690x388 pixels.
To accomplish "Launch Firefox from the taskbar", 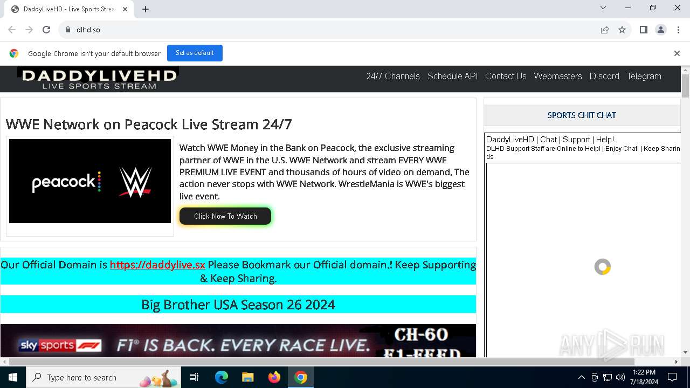I will (x=274, y=377).
